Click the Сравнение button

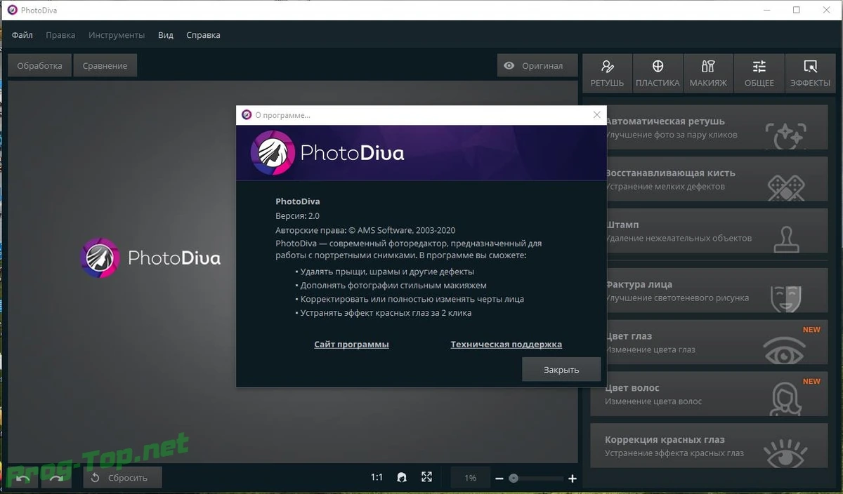tap(105, 65)
